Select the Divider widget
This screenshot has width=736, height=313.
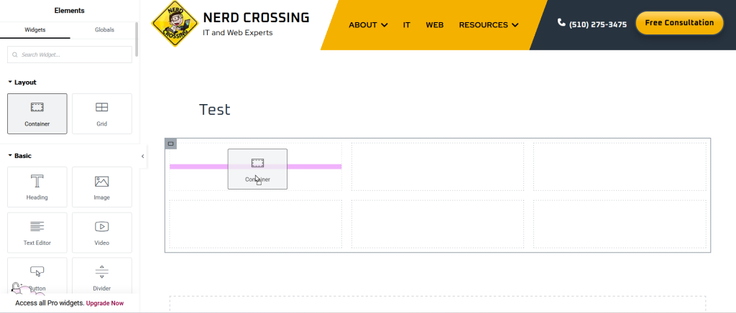[102, 276]
